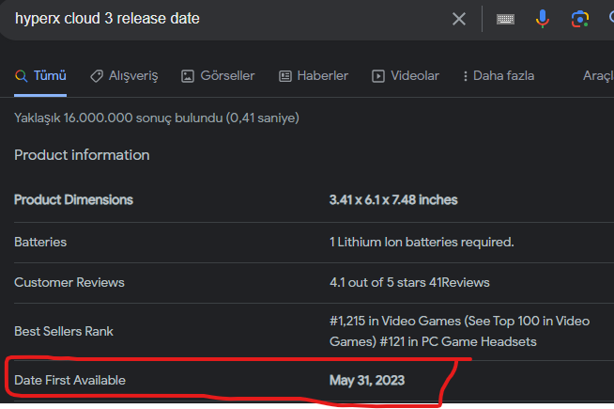Click the 'May 31, 2023' date value
This screenshot has width=614, height=409.
[367, 381]
